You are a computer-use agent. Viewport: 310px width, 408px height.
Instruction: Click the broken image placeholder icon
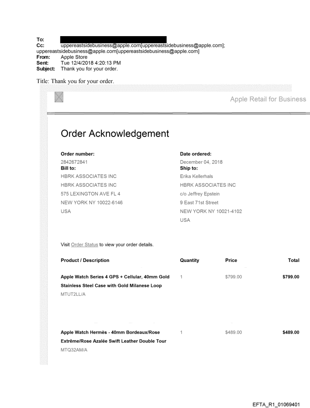(x=59, y=98)
